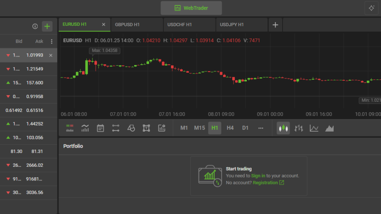This screenshot has width=381, height=214.
Task: Open watchlist column options menu
Action: coord(51,41)
